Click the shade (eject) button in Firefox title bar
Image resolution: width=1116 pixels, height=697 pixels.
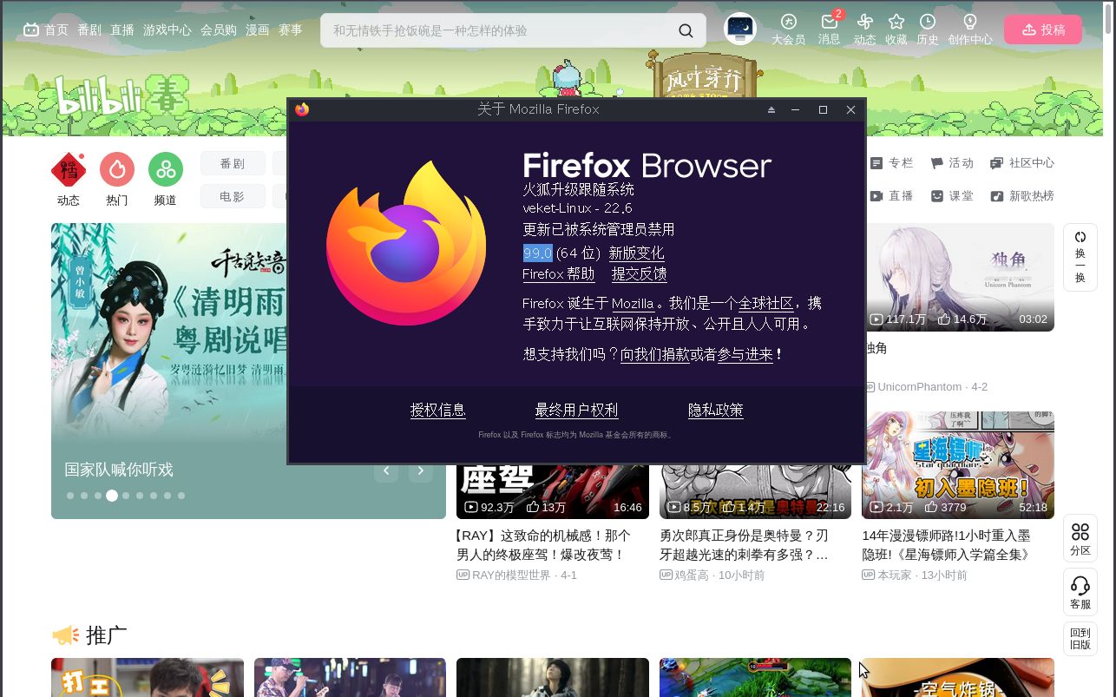tap(771, 109)
